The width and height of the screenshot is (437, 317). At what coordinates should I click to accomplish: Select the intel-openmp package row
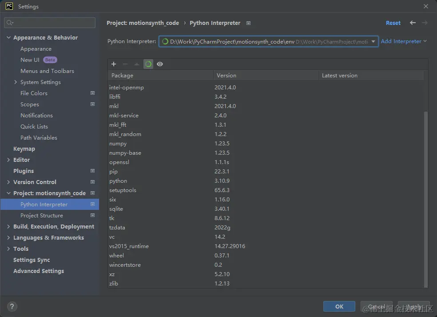(266, 87)
